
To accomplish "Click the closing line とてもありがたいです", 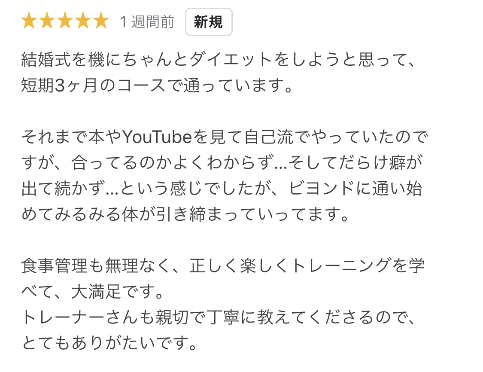I will click(109, 343).
